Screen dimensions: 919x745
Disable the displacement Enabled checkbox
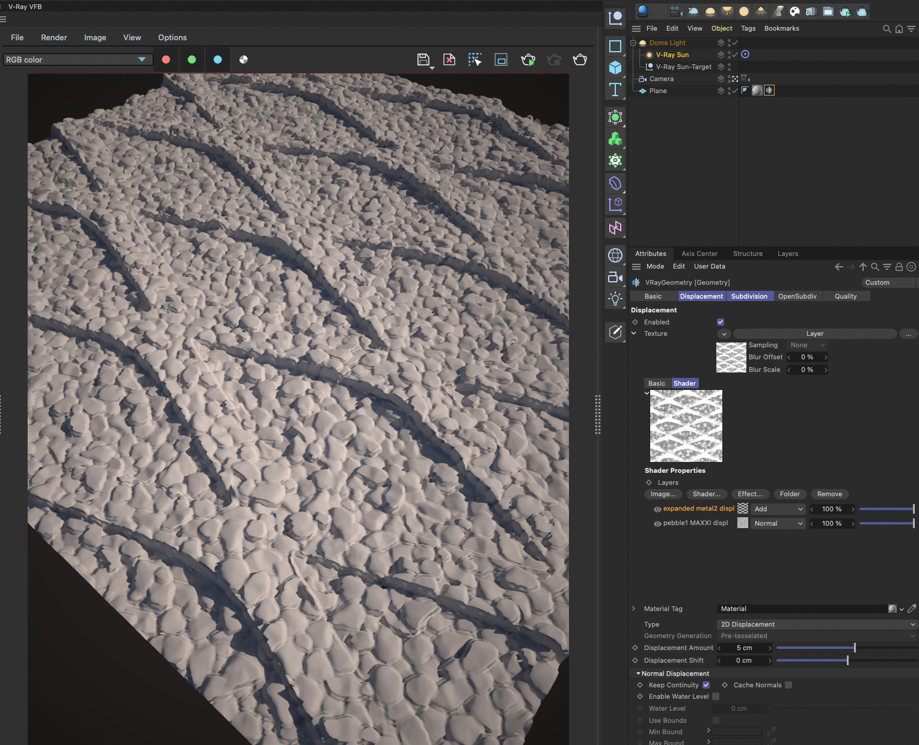pyautogui.click(x=721, y=322)
